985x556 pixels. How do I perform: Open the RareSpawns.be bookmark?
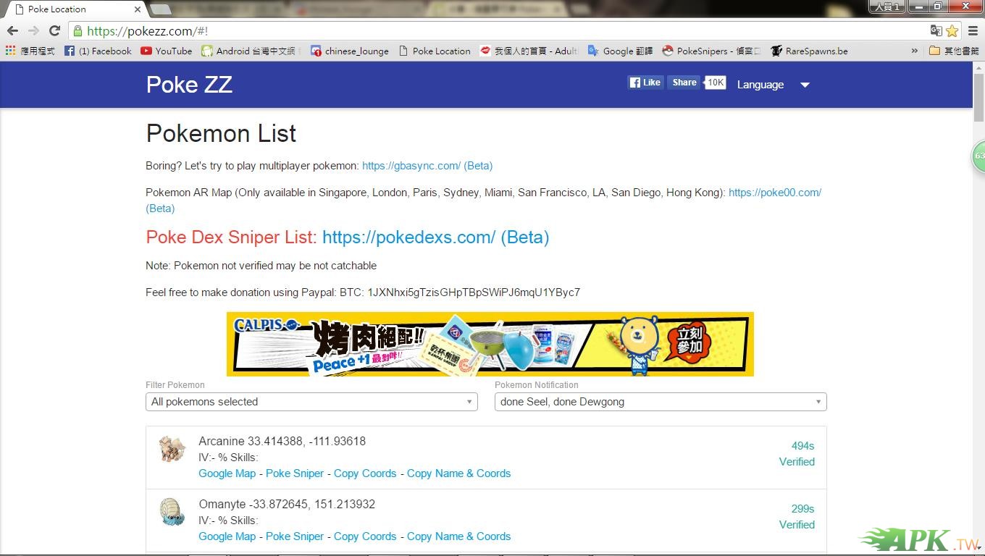tap(810, 51)
